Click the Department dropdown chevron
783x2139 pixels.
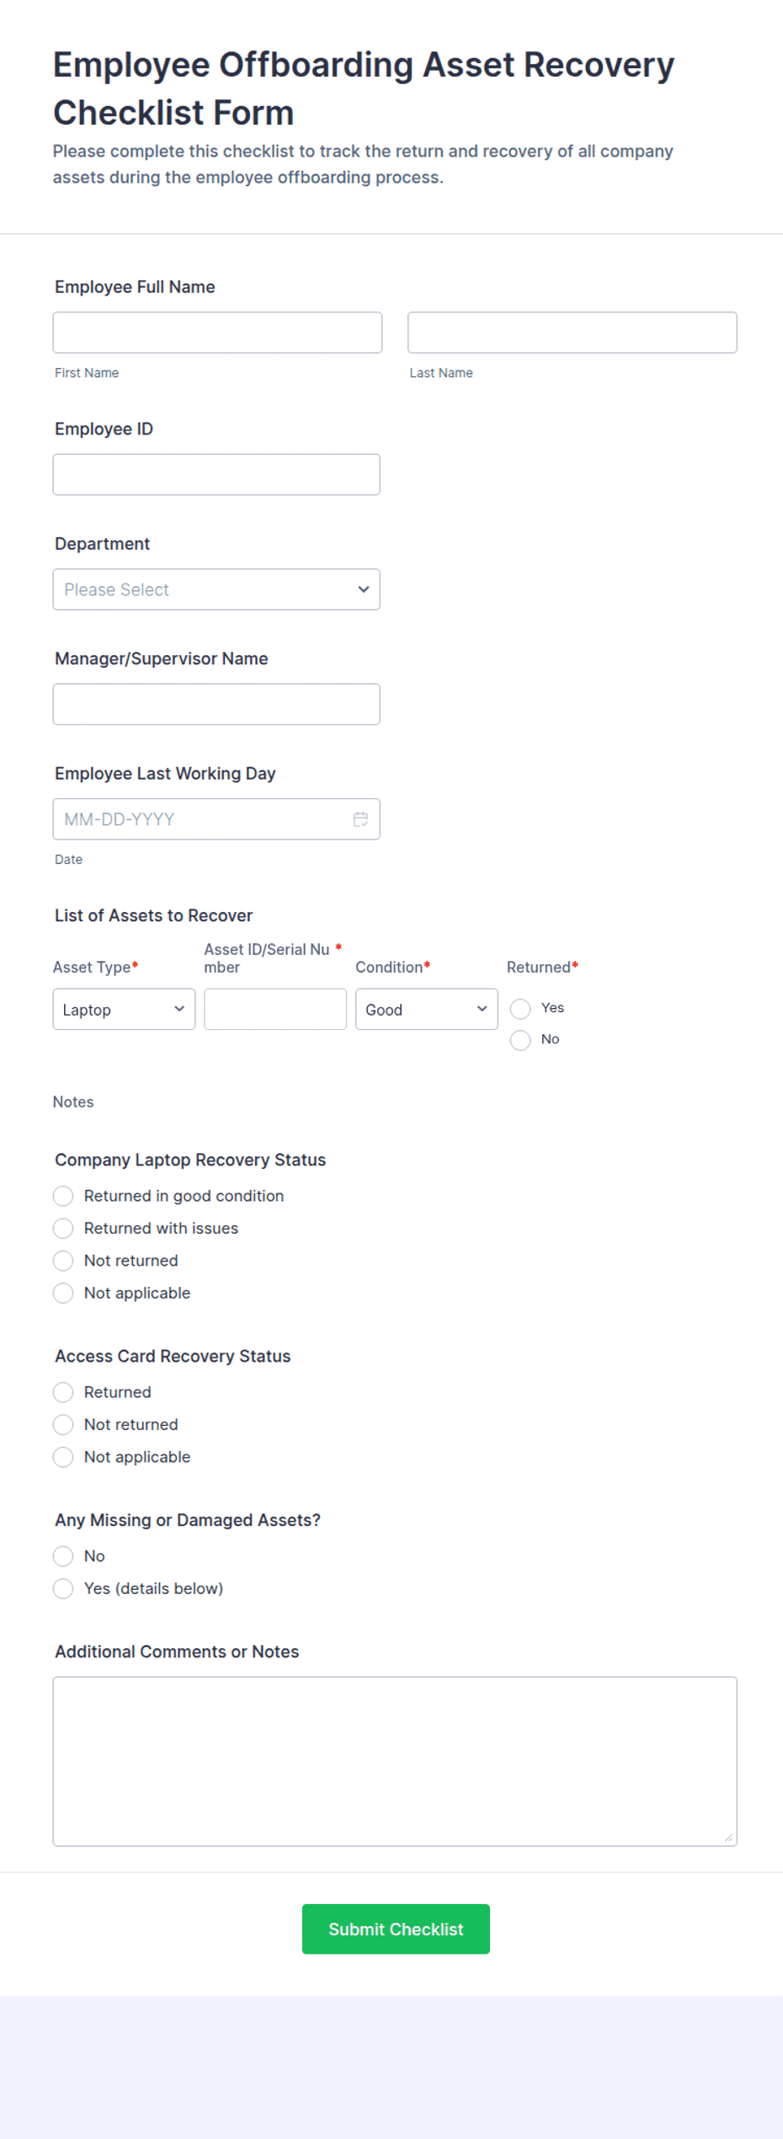point(364,589)
